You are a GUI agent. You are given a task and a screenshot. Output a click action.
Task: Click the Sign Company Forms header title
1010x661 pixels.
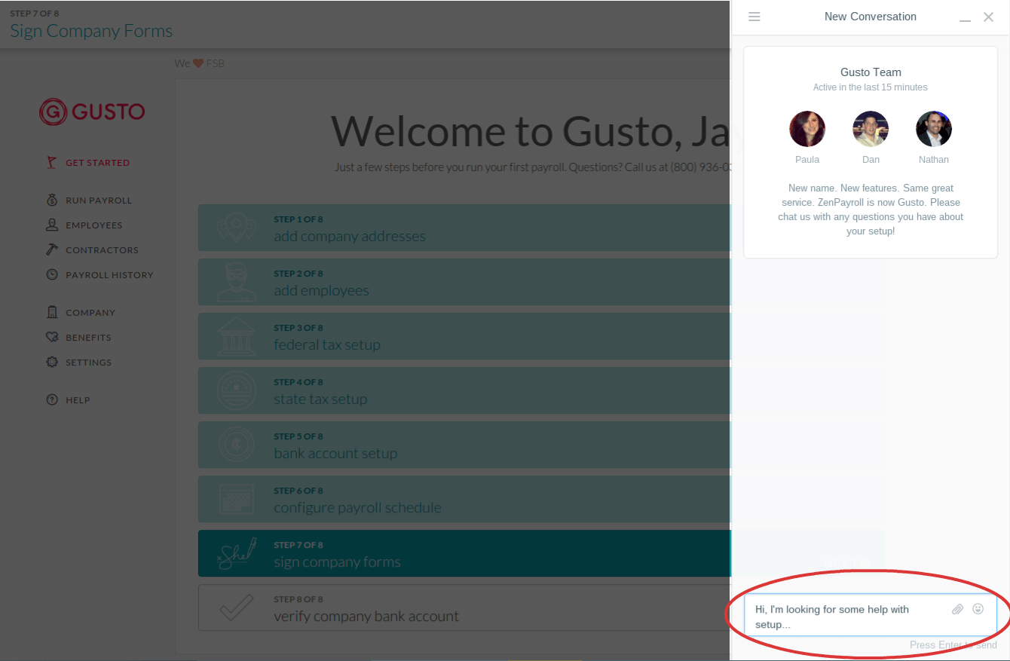(x=91, y=31)
